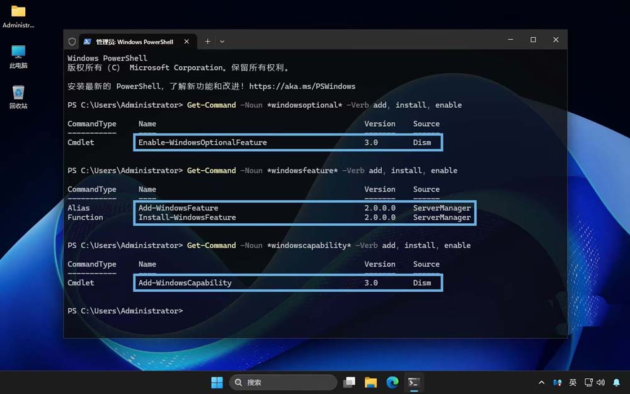Open Task View in the taskbar

click(x=349, y=383)
